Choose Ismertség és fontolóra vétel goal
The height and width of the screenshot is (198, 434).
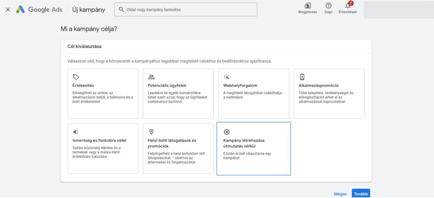103,148
